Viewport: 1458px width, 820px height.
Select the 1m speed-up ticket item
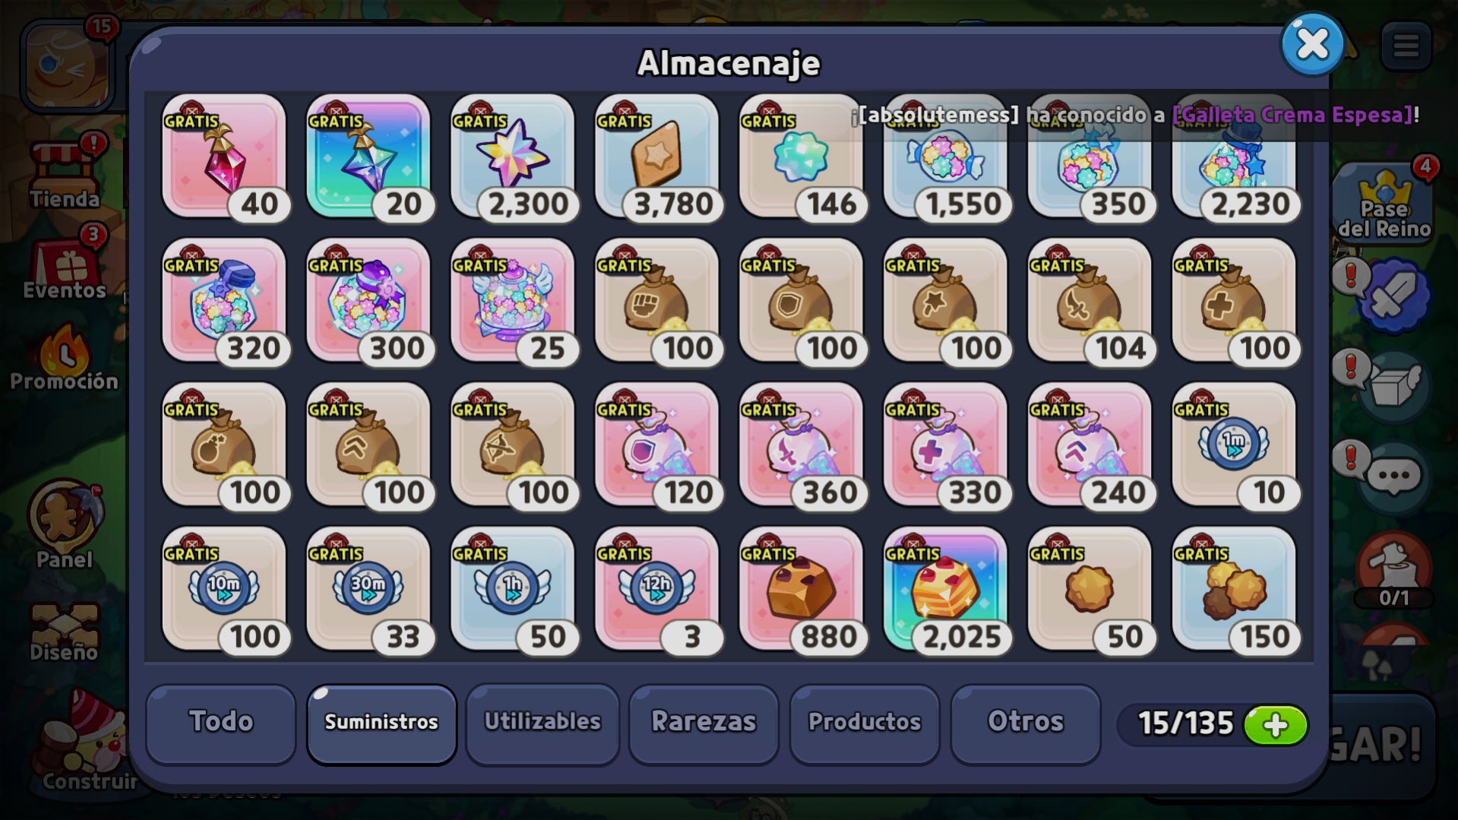(x=1235, y=445)
